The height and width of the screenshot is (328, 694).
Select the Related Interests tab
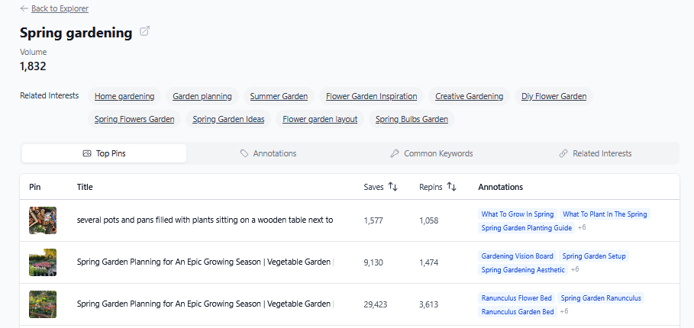(596, 153)
